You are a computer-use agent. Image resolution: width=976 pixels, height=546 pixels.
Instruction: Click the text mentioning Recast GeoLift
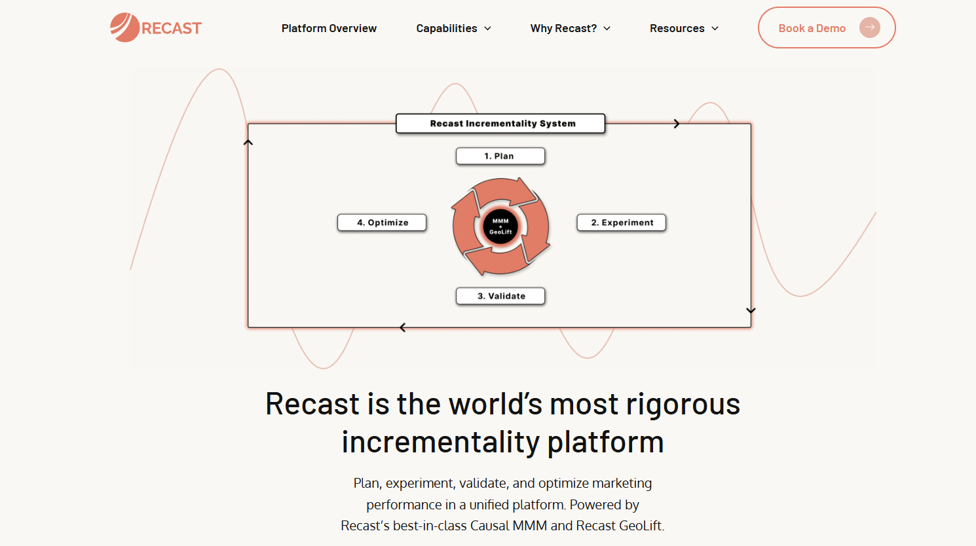click(x=502, y=526)
